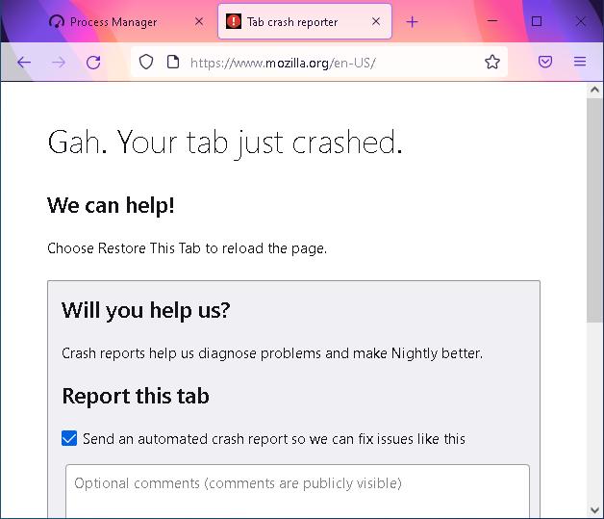Screen dimensions: 604x519
Task: Select the Tab crash reporter tab
Action: click(x=291, y=21)
